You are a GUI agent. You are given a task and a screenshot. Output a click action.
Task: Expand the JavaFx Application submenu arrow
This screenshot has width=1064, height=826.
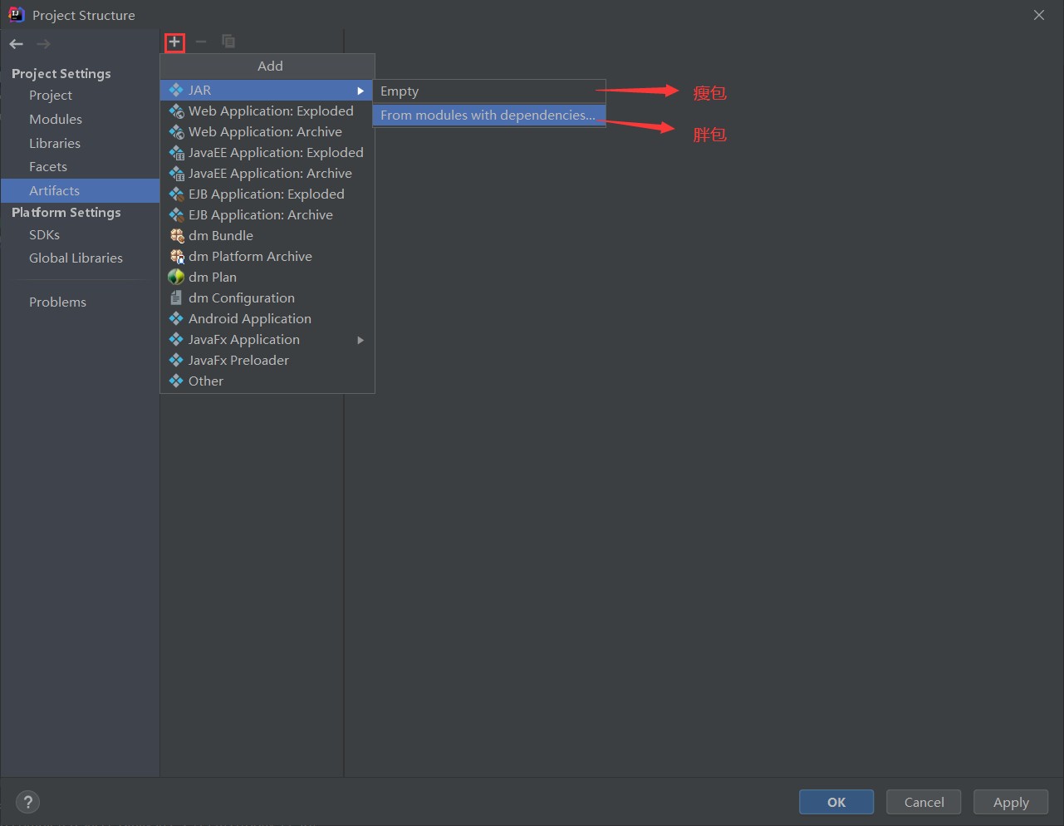(360, 340)
